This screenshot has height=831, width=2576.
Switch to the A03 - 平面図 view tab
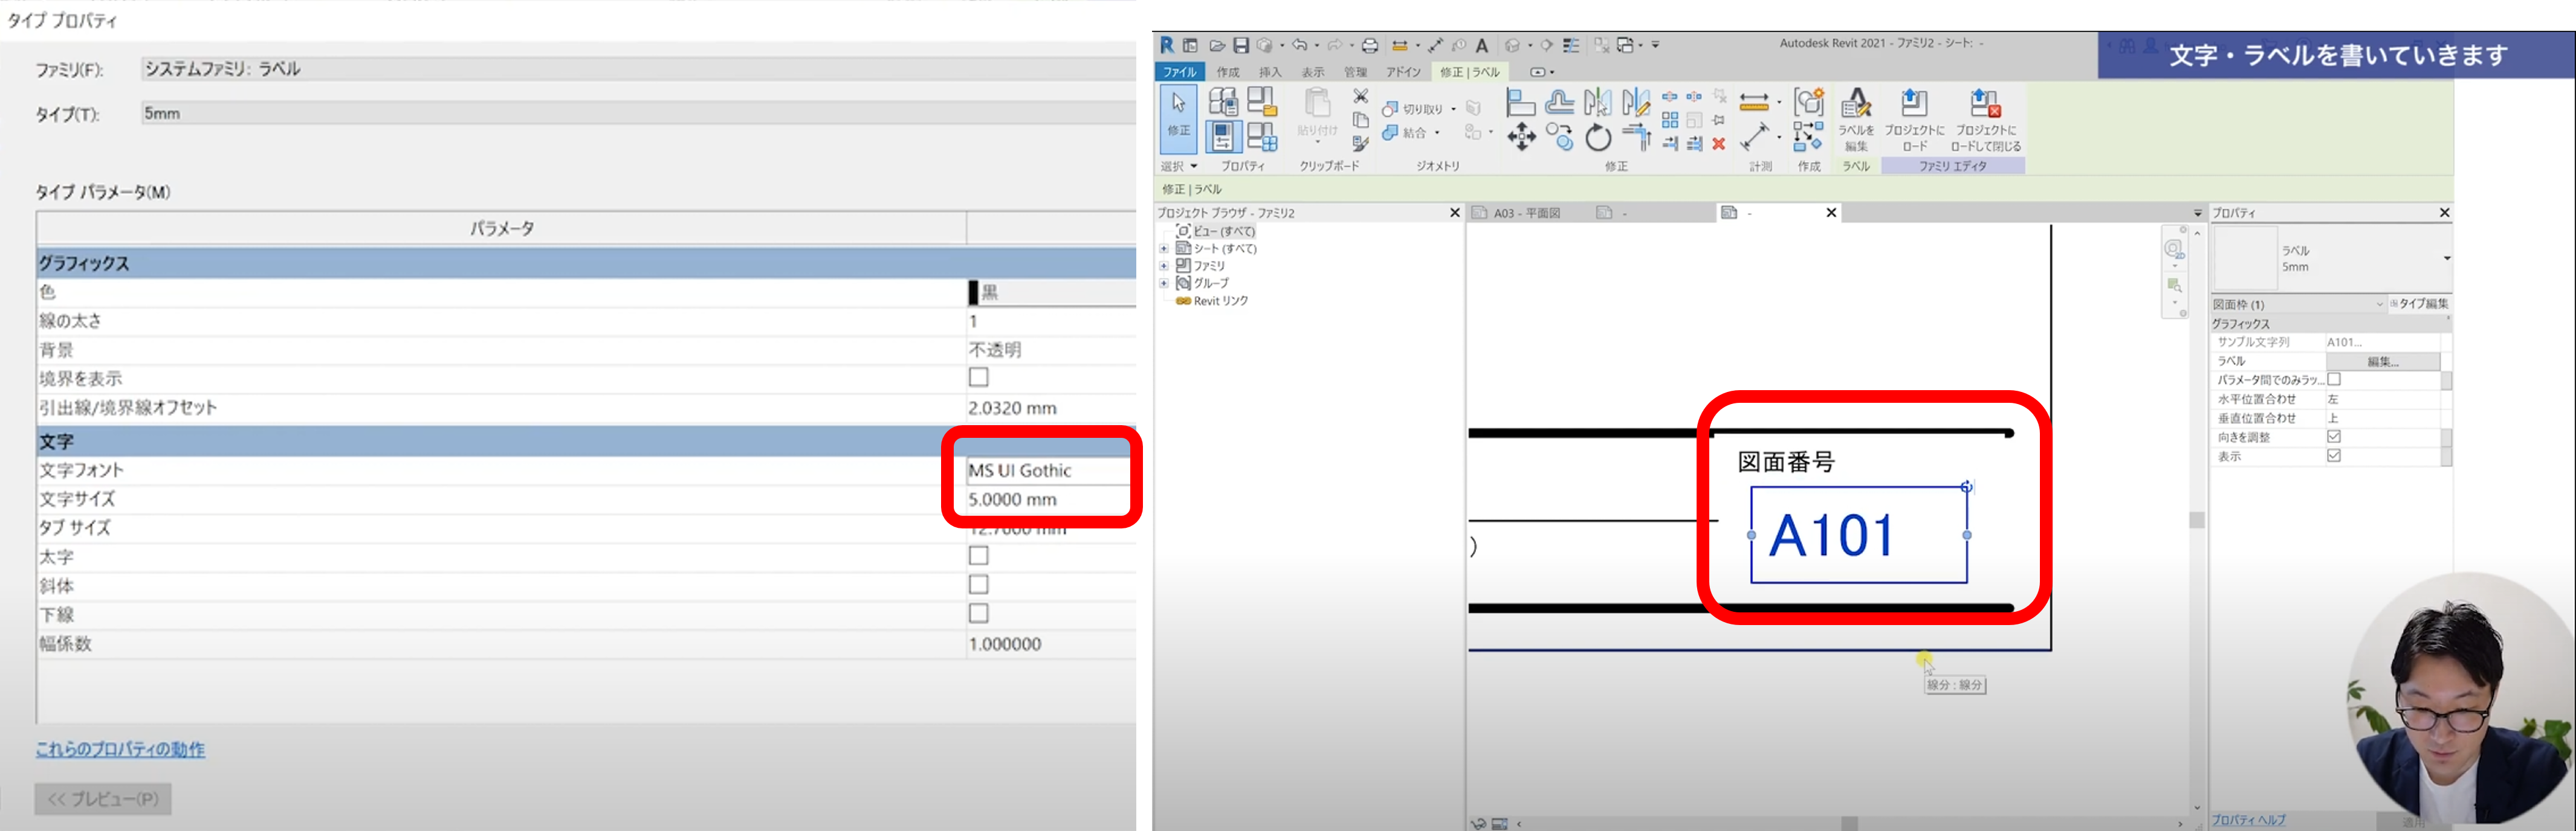[x=1526, y=213]
